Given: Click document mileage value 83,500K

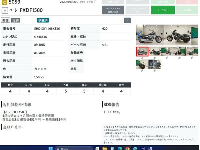Looking at the screenshot, I should point(40,53).
